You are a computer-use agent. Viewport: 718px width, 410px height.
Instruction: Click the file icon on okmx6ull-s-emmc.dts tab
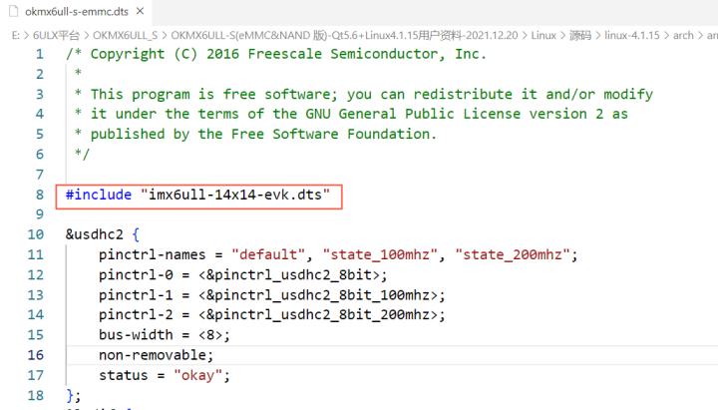click(x=14, y=11)
